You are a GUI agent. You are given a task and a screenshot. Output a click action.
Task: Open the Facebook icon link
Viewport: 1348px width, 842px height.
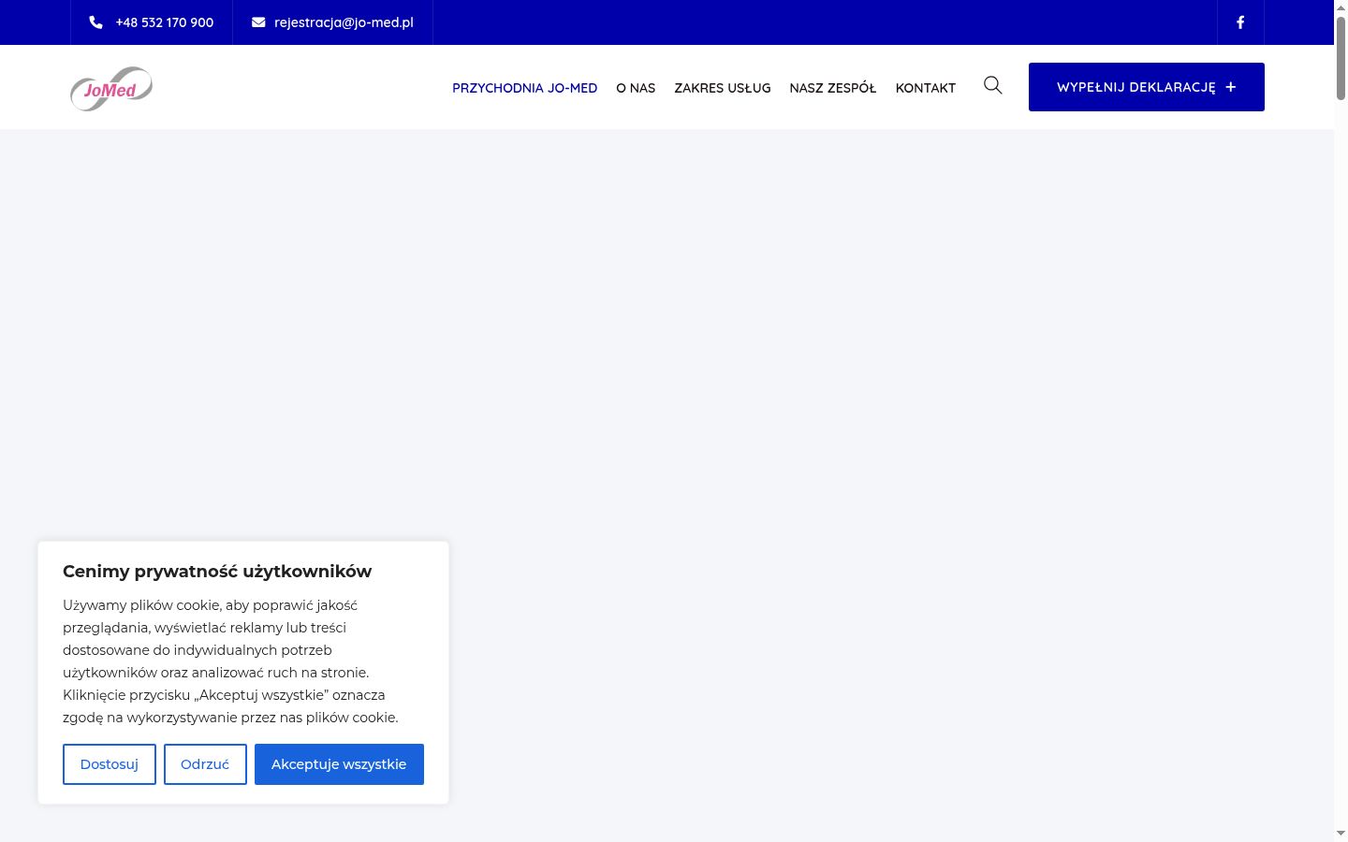pos(1240,22)
